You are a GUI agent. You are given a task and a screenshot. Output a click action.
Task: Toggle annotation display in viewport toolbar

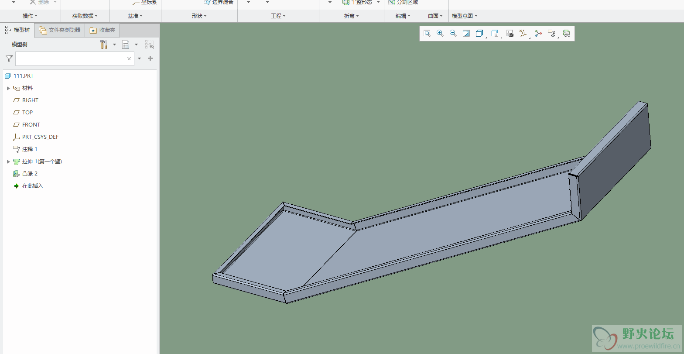coord(552,34)
